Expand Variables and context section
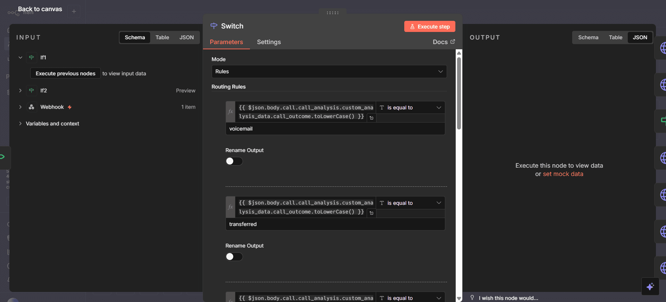The image size is (666, 302). pos(20,124)
